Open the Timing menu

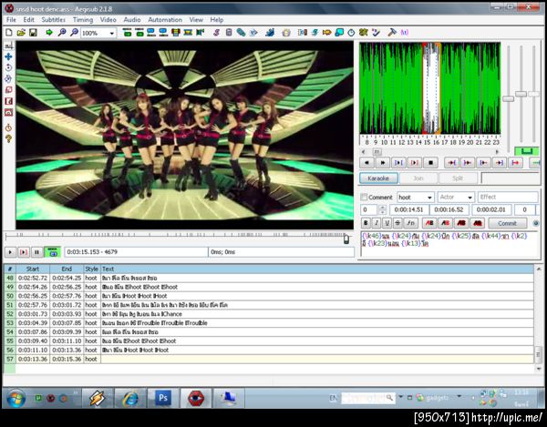83,20
